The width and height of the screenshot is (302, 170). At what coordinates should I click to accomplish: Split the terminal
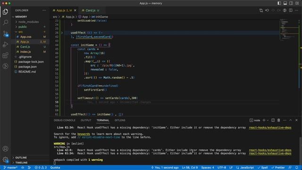(x=273, y=120)
